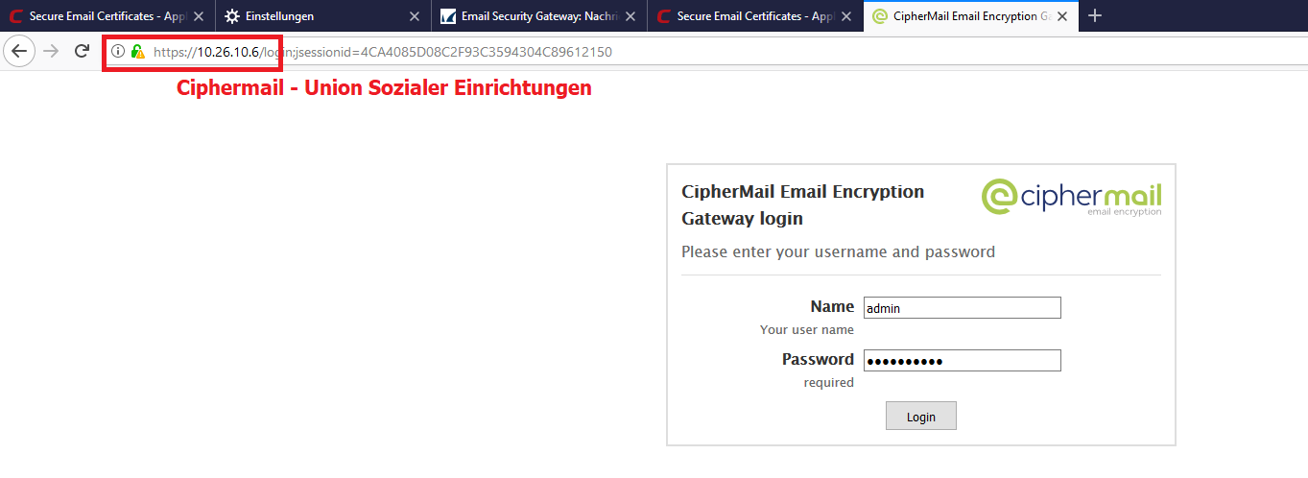Click the CipherMail logo in login box
1308x478 pixels.
click(x=1071, y=197)
